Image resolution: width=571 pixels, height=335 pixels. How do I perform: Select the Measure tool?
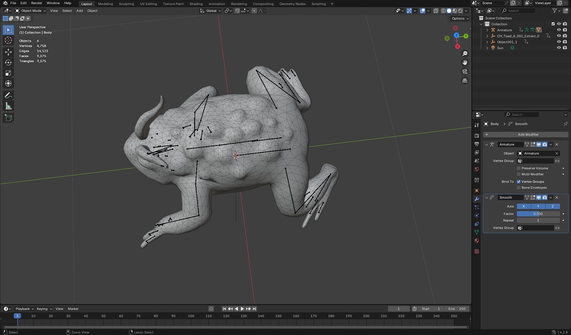point(8,106)
